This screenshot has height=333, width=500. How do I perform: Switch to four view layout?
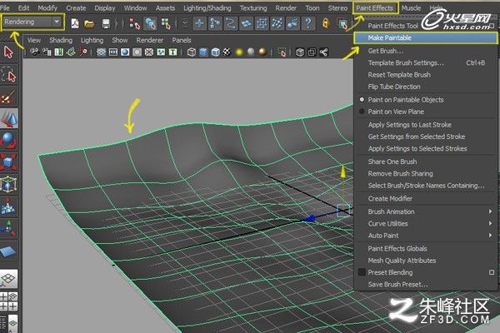pos(8,301)
